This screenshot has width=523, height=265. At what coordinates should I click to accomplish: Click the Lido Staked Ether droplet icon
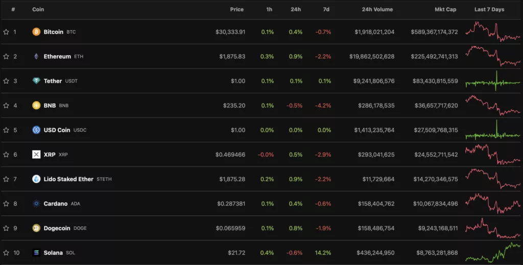(36, 179)
